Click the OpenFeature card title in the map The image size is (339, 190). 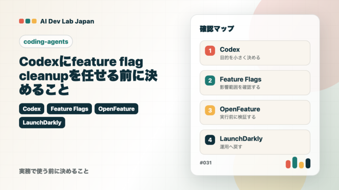tap(240, 109)
